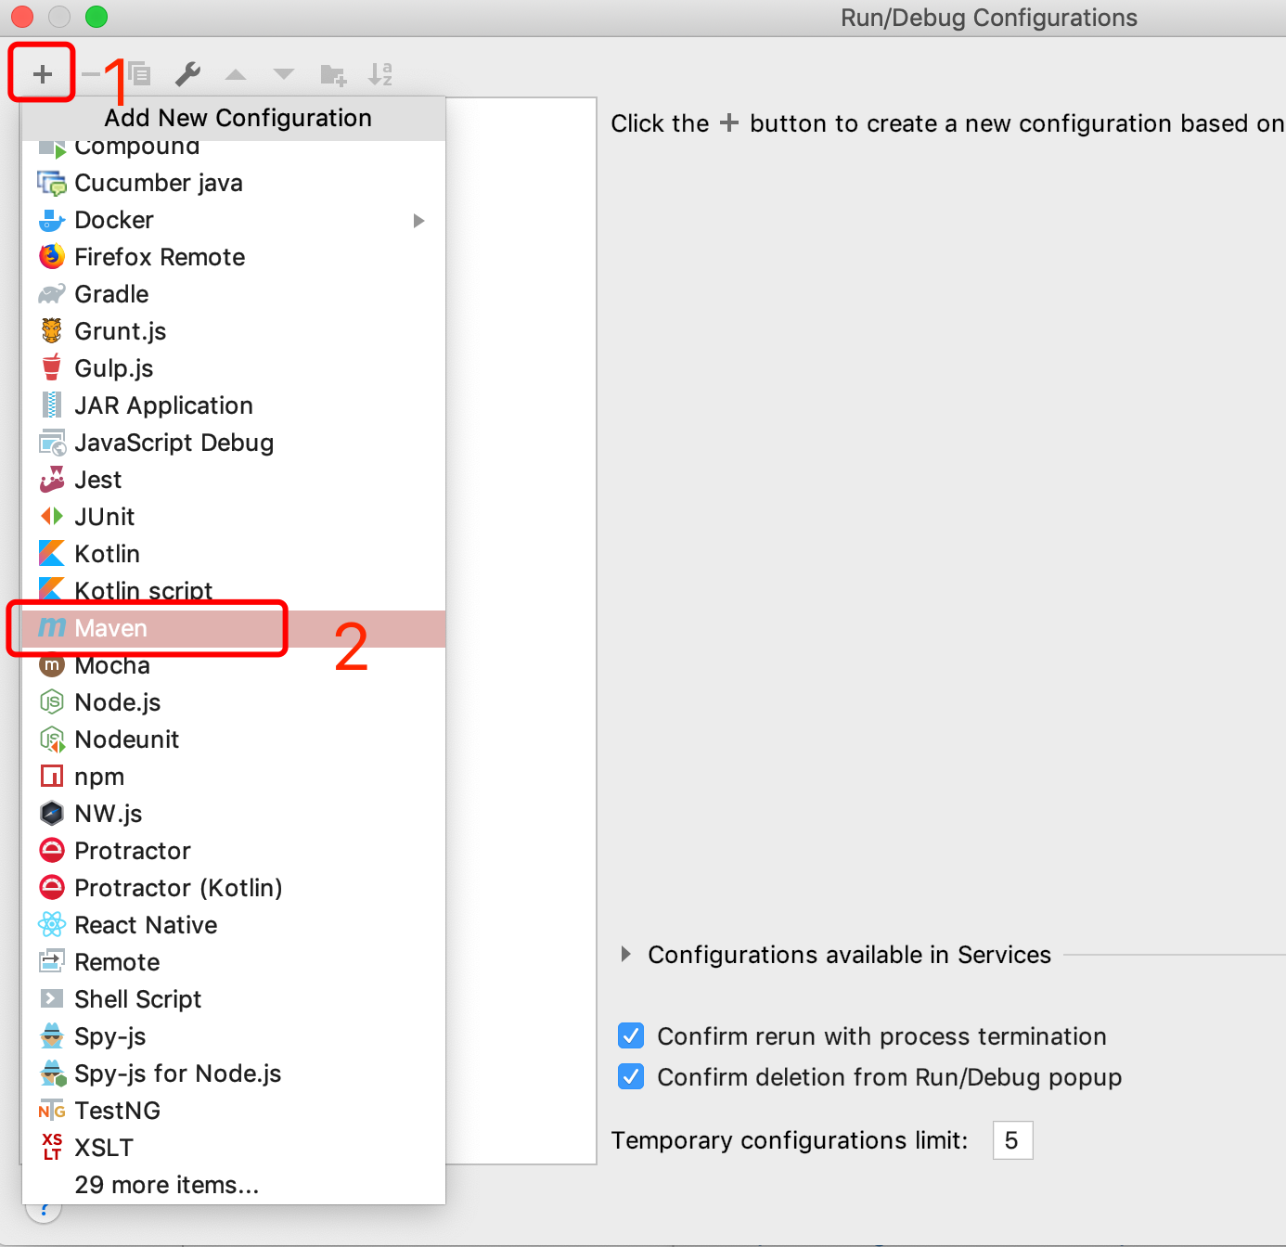Select Grunt.js configuration type
This screenshot has width=1286, height=1247.
pos(234,331)
